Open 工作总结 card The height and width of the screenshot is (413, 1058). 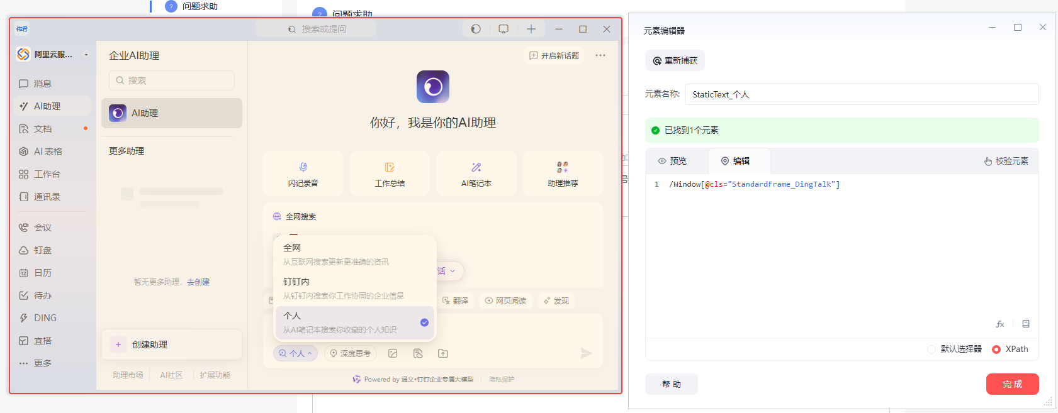click(x=390, y=174)
